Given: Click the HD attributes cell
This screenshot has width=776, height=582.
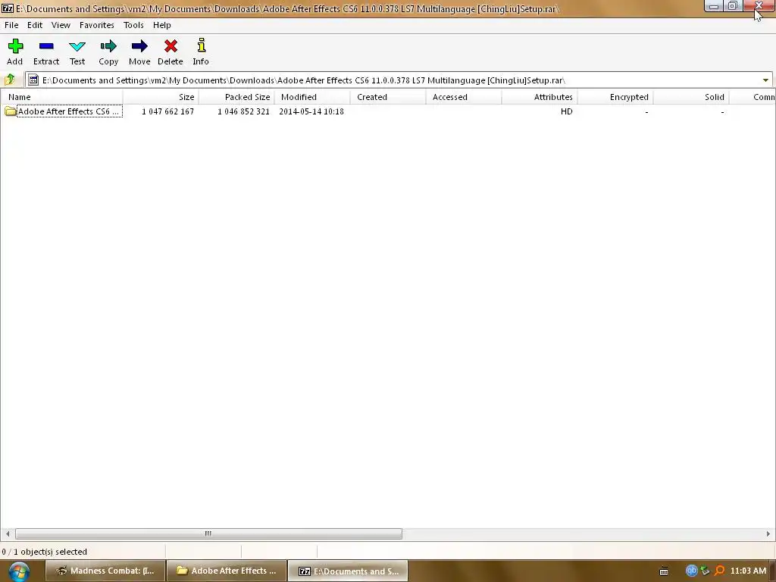Looking at the screenshot, I should 567,111.
